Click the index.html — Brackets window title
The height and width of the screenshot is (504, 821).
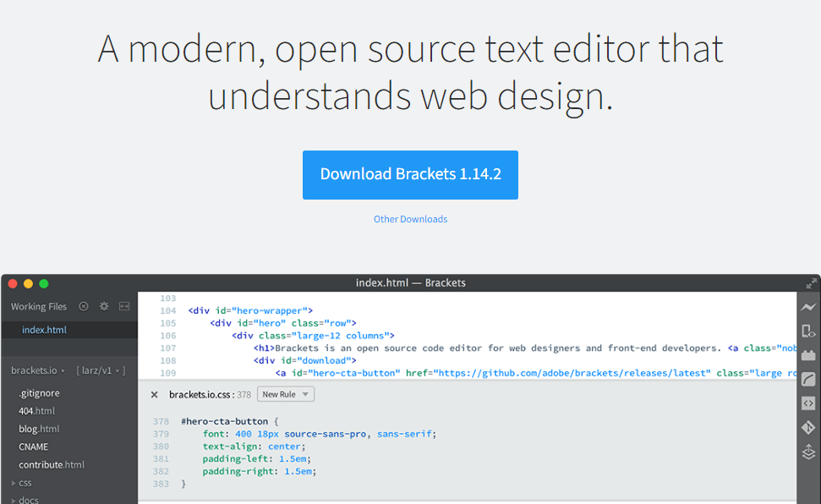pos(411,283)
